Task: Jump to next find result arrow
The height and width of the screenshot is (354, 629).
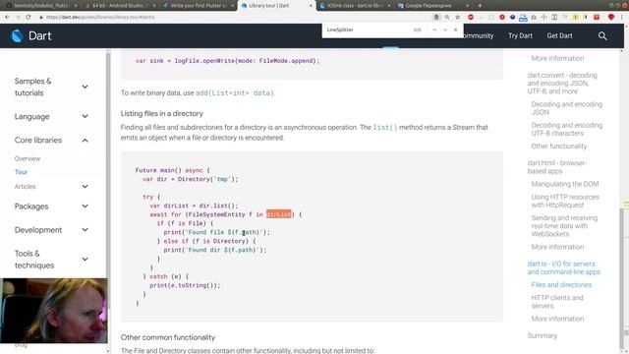Action: pos(445,29)
